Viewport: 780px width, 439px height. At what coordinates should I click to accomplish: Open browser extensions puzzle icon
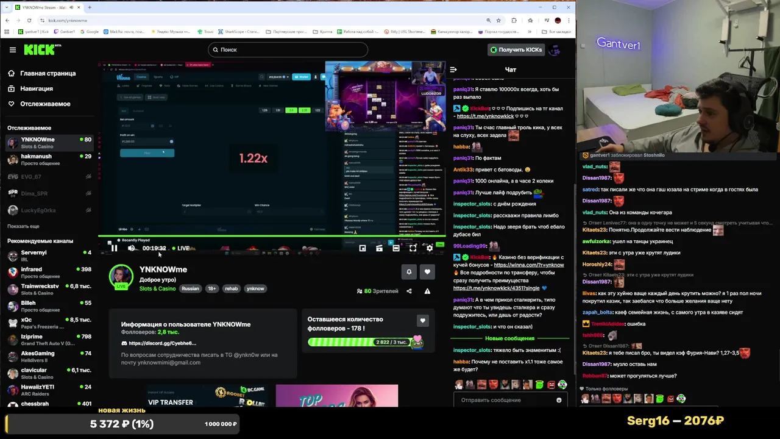[514, 20]
